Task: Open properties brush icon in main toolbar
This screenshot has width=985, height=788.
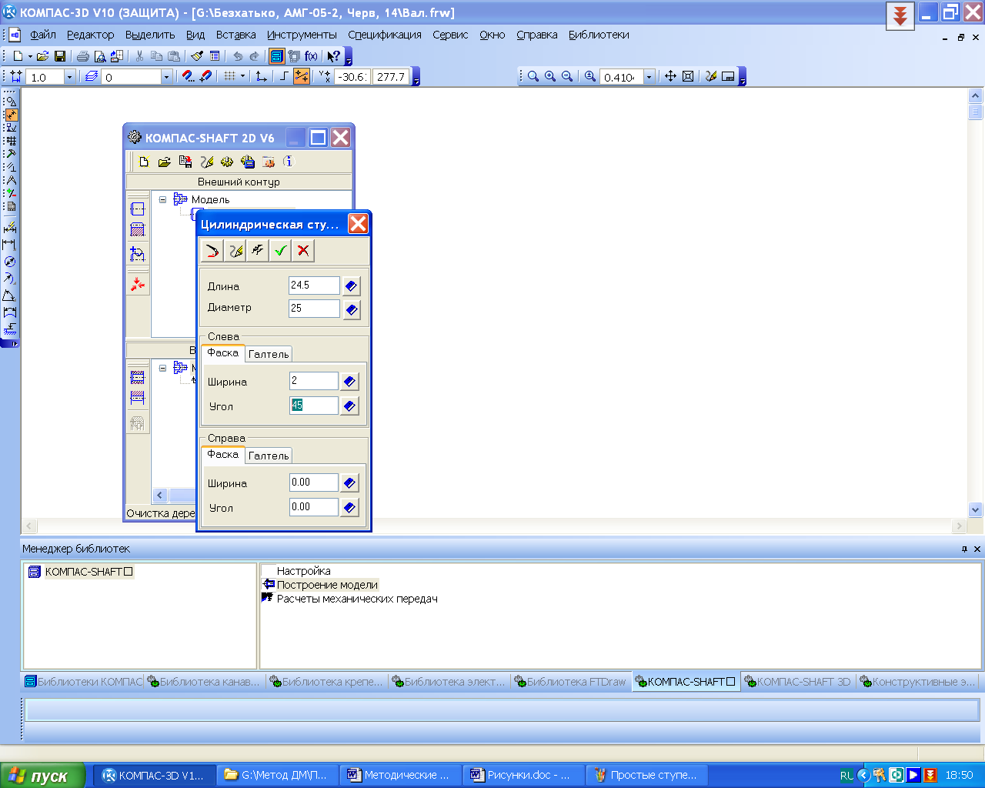Action: click(197, 56)
